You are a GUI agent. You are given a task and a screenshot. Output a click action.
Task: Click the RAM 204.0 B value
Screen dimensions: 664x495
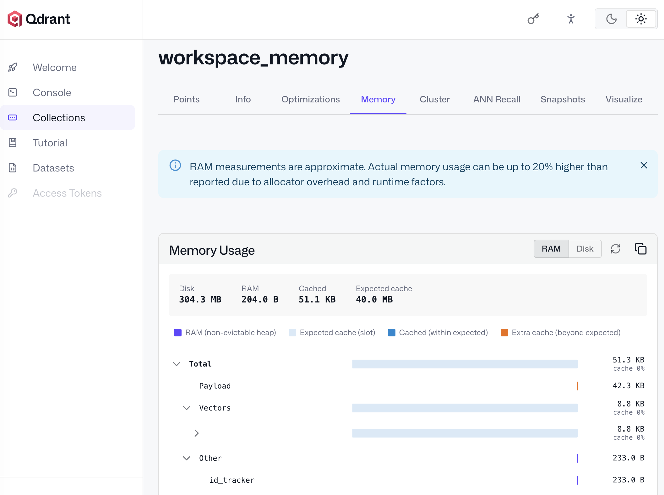tap(260, 299)
